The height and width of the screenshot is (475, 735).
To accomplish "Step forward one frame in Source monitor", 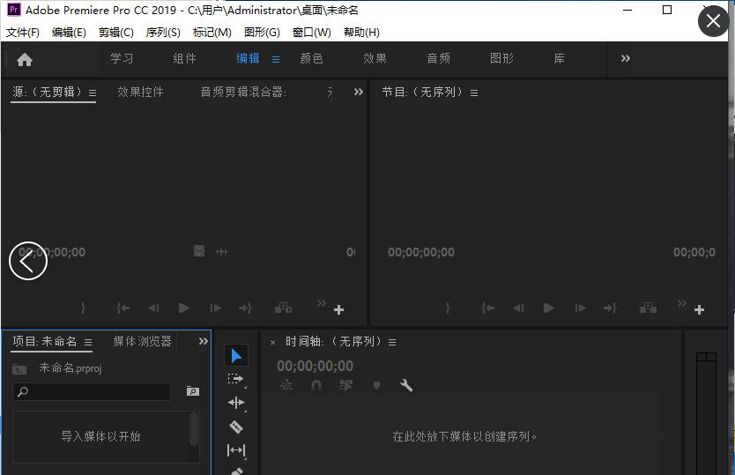I will [x=216, y=308].
